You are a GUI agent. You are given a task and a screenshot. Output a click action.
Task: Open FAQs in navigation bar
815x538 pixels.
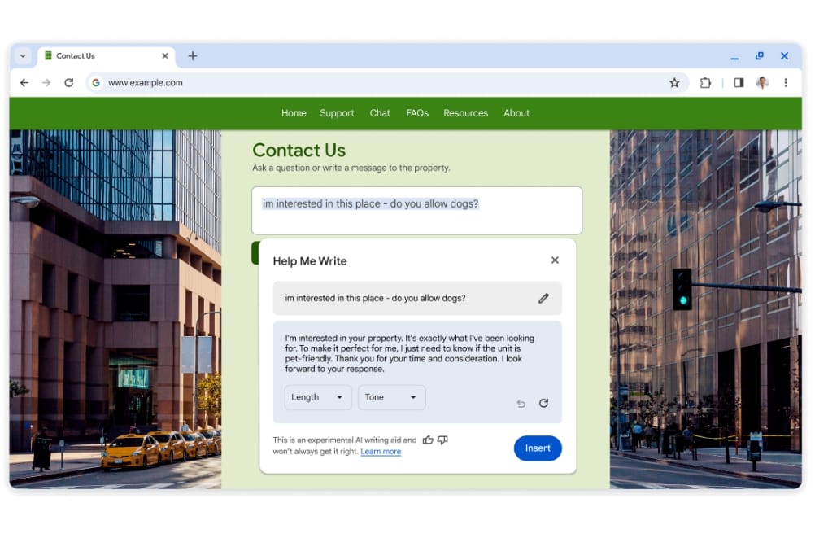point(417,113)
